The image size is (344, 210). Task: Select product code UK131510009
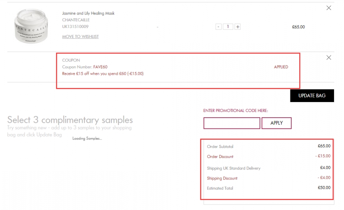(x=75, y=26)
